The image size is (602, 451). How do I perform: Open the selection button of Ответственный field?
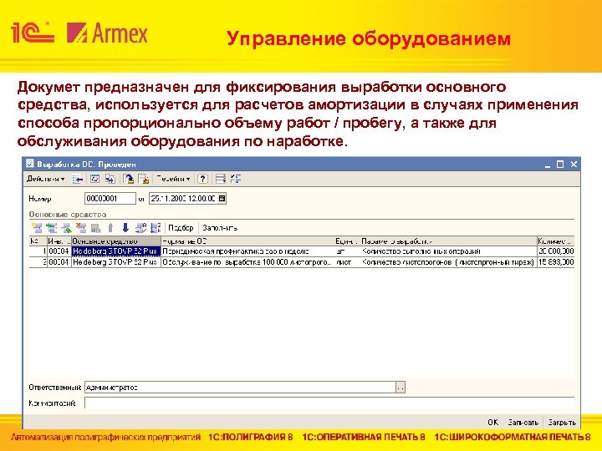click(x=400, y=388)
